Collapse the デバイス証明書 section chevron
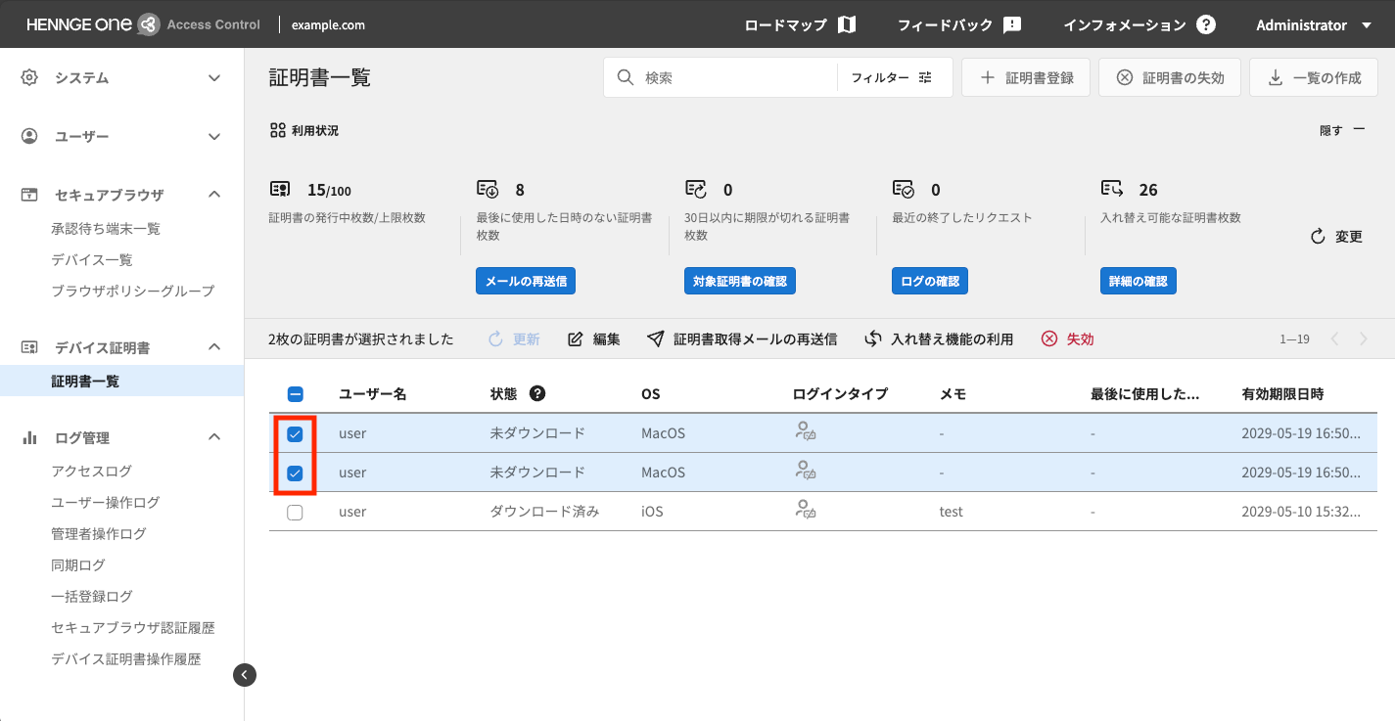The image size is (1395, 721). click(x=214, y=347)
